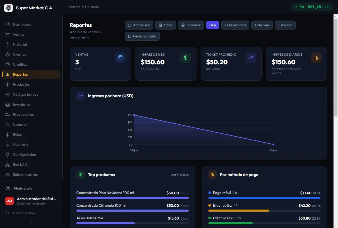Open the Personalizado date range picker
This screenshot has height=228, width=338.
tap(142, 36)
